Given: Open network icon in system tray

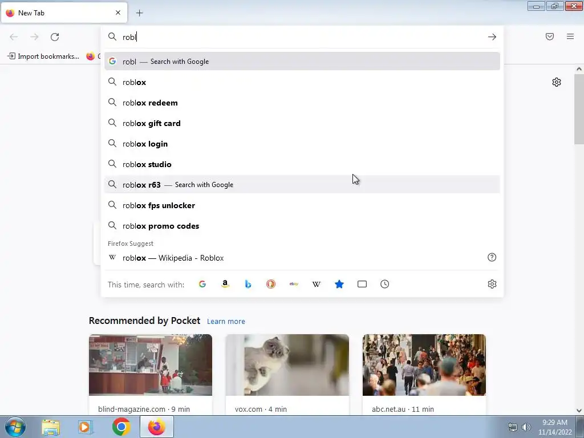Looking at the screenshot, I should (513, 427).
